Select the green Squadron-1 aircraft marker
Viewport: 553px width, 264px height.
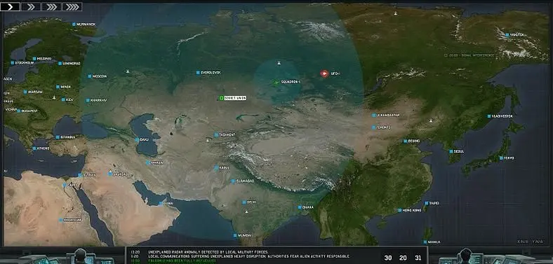(276, 83)
